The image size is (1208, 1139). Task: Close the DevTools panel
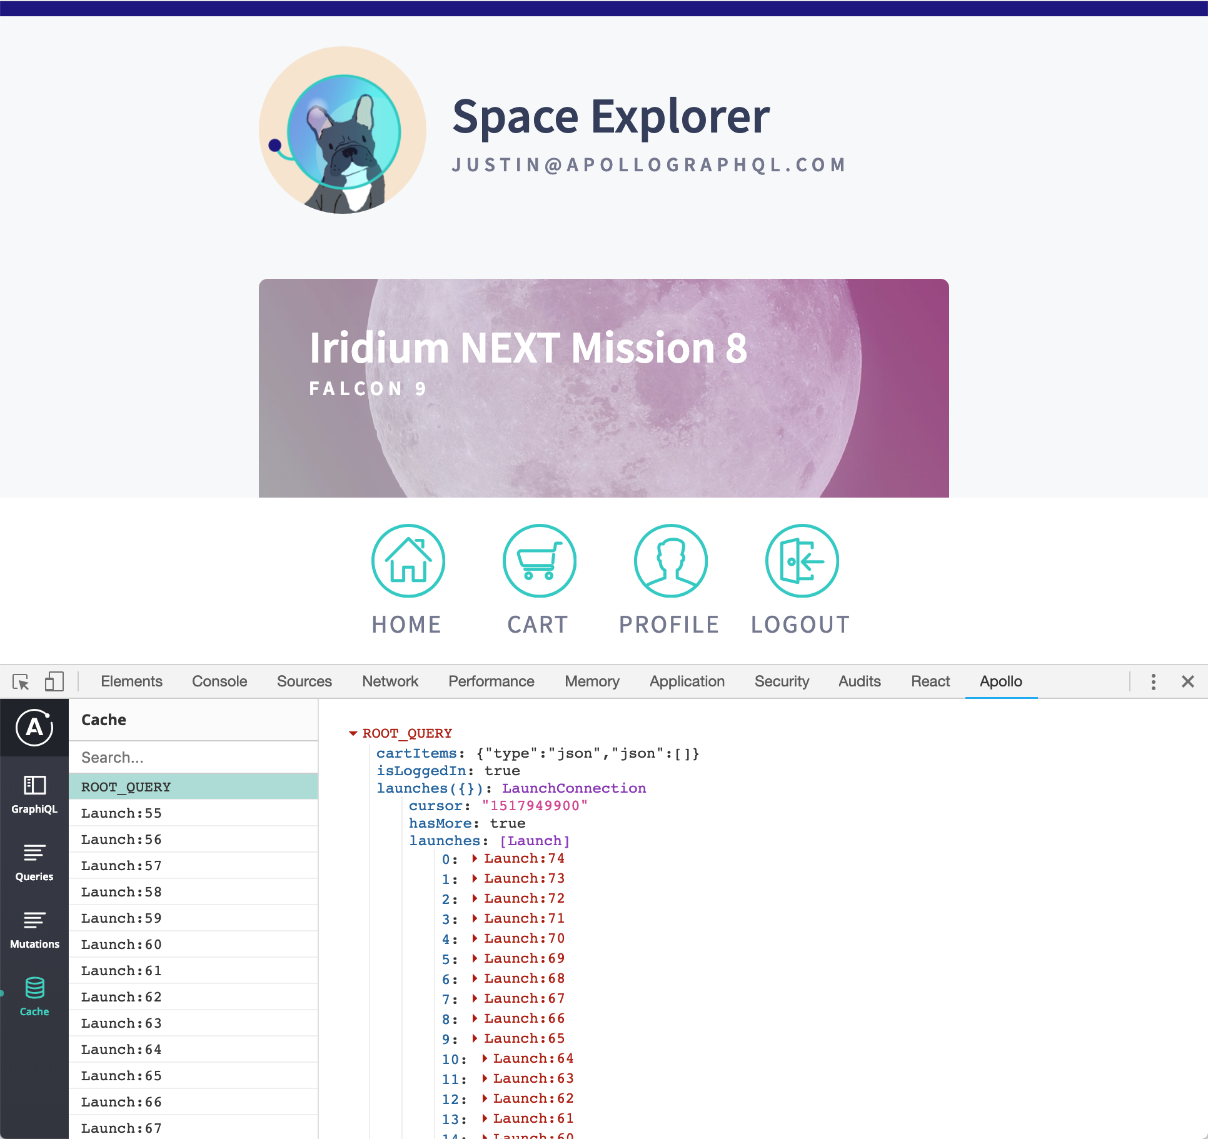coord(1188,681)
